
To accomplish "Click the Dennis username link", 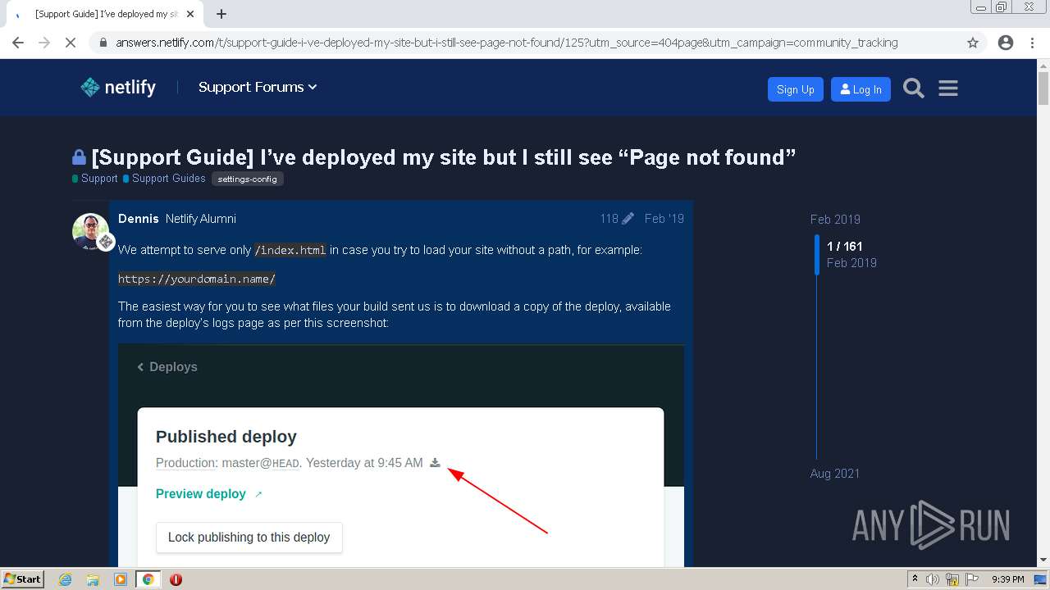I will (139, 219).
